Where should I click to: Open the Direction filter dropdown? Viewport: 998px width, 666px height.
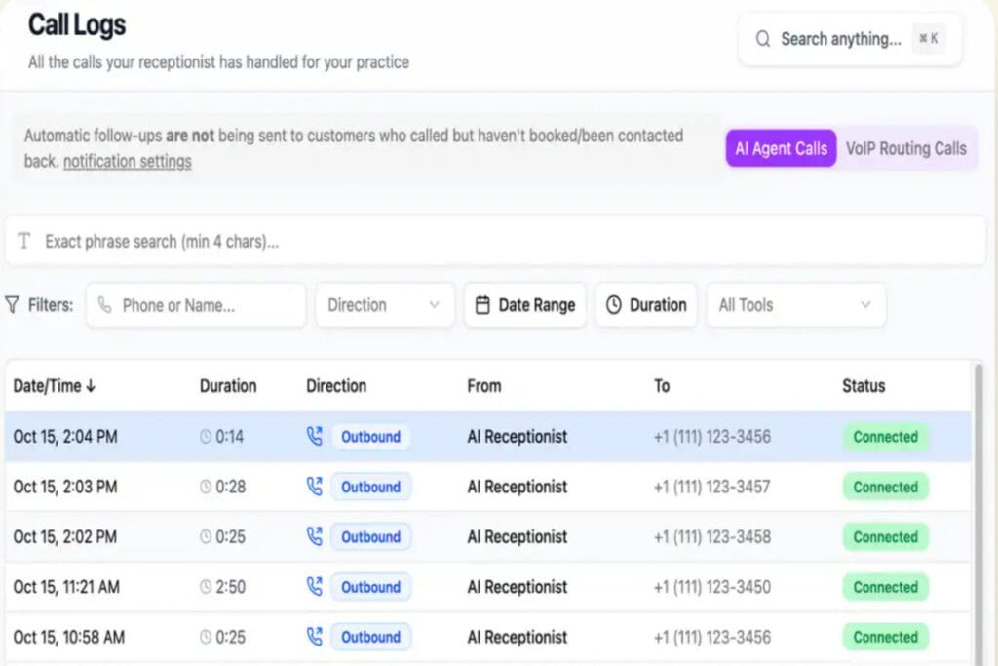(384, 305)
